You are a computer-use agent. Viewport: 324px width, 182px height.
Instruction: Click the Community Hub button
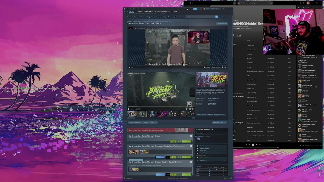tap(222, 23)
